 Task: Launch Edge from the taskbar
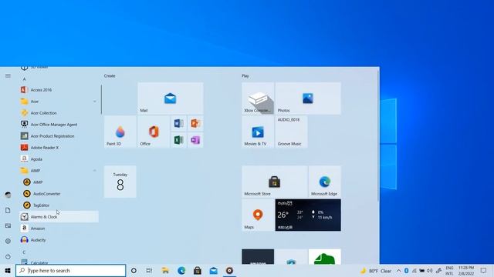pos(181,270)
